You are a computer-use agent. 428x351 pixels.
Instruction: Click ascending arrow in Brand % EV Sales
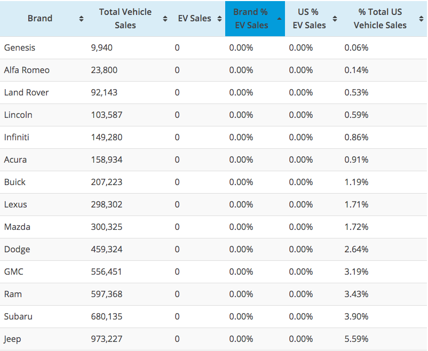pyautogui.click(x=279, y=19)
